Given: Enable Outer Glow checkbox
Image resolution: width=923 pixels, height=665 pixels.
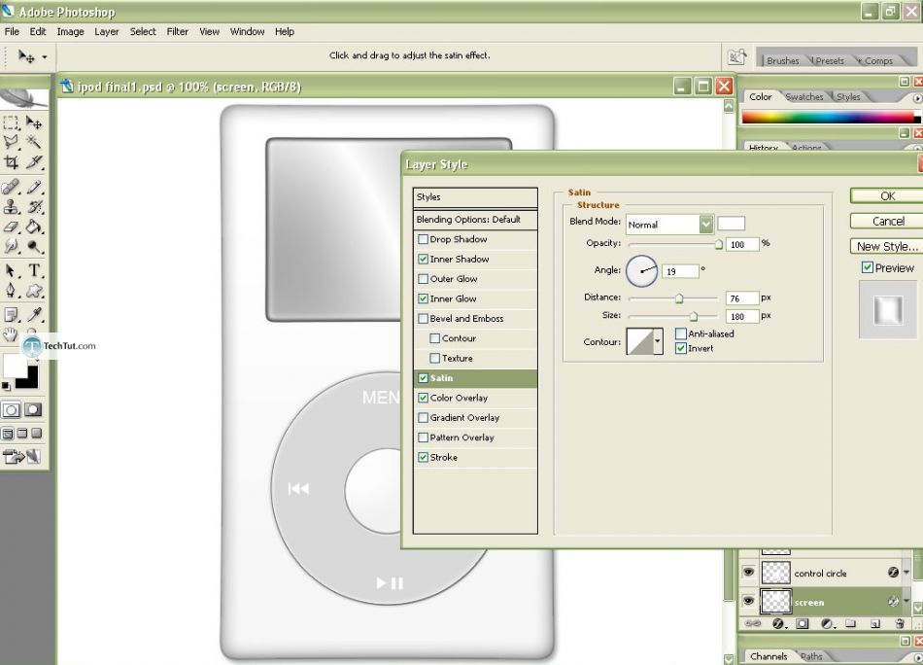Looking at the screenshot, I should tap(423, 279).
